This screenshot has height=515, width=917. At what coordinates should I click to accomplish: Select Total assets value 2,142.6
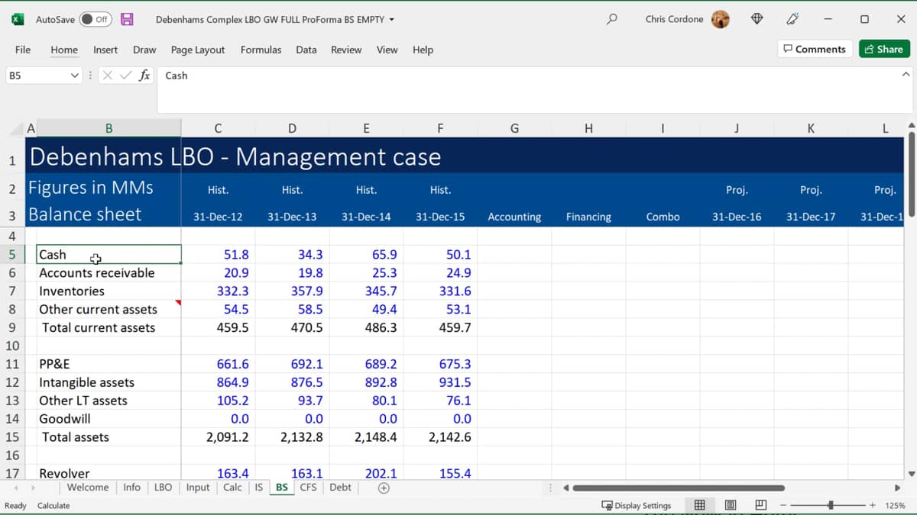click(x=440, y=437)
